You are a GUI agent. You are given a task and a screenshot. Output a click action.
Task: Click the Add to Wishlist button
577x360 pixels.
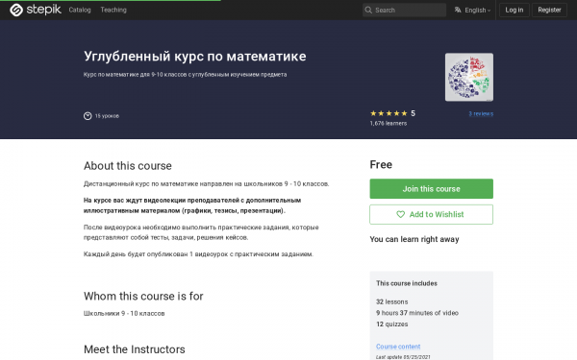point(431,214)
